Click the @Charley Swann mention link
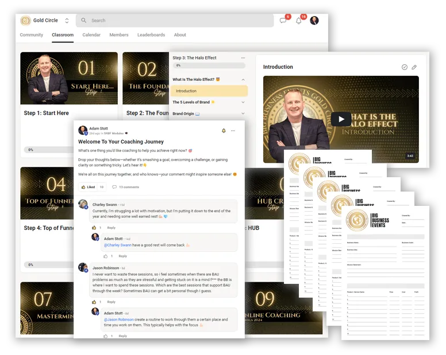The image size is (446, 355). tap(117, 245)
